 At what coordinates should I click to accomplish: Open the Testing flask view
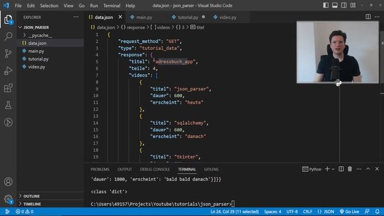[x=8, y=105]
